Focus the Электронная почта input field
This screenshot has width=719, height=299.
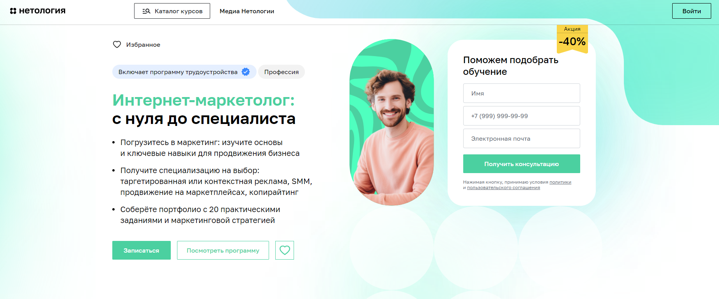521,138
